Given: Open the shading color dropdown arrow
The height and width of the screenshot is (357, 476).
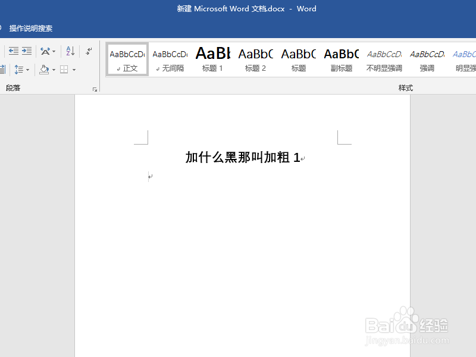Looking at the screenshot, I should click(54, 69).
